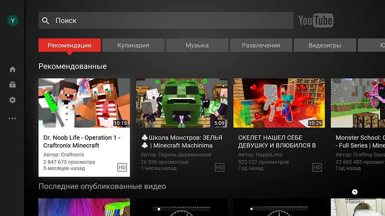The width and height of the screenshot is (385, 216).
Task: Click '2 847 673 просмотра' view count
Action: click(x=69, y=162)
